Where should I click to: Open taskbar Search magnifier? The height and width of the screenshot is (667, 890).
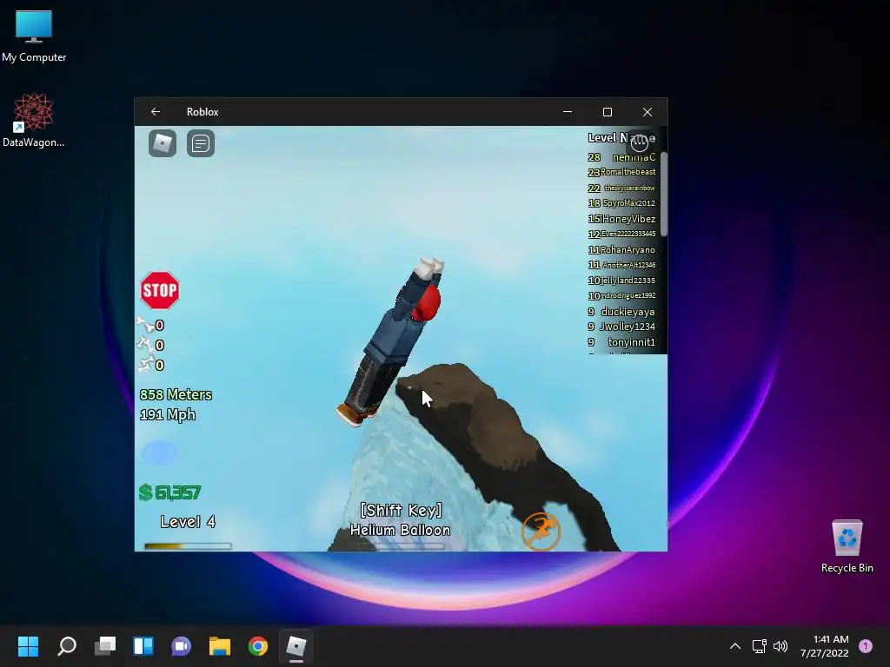click(67, 646)
